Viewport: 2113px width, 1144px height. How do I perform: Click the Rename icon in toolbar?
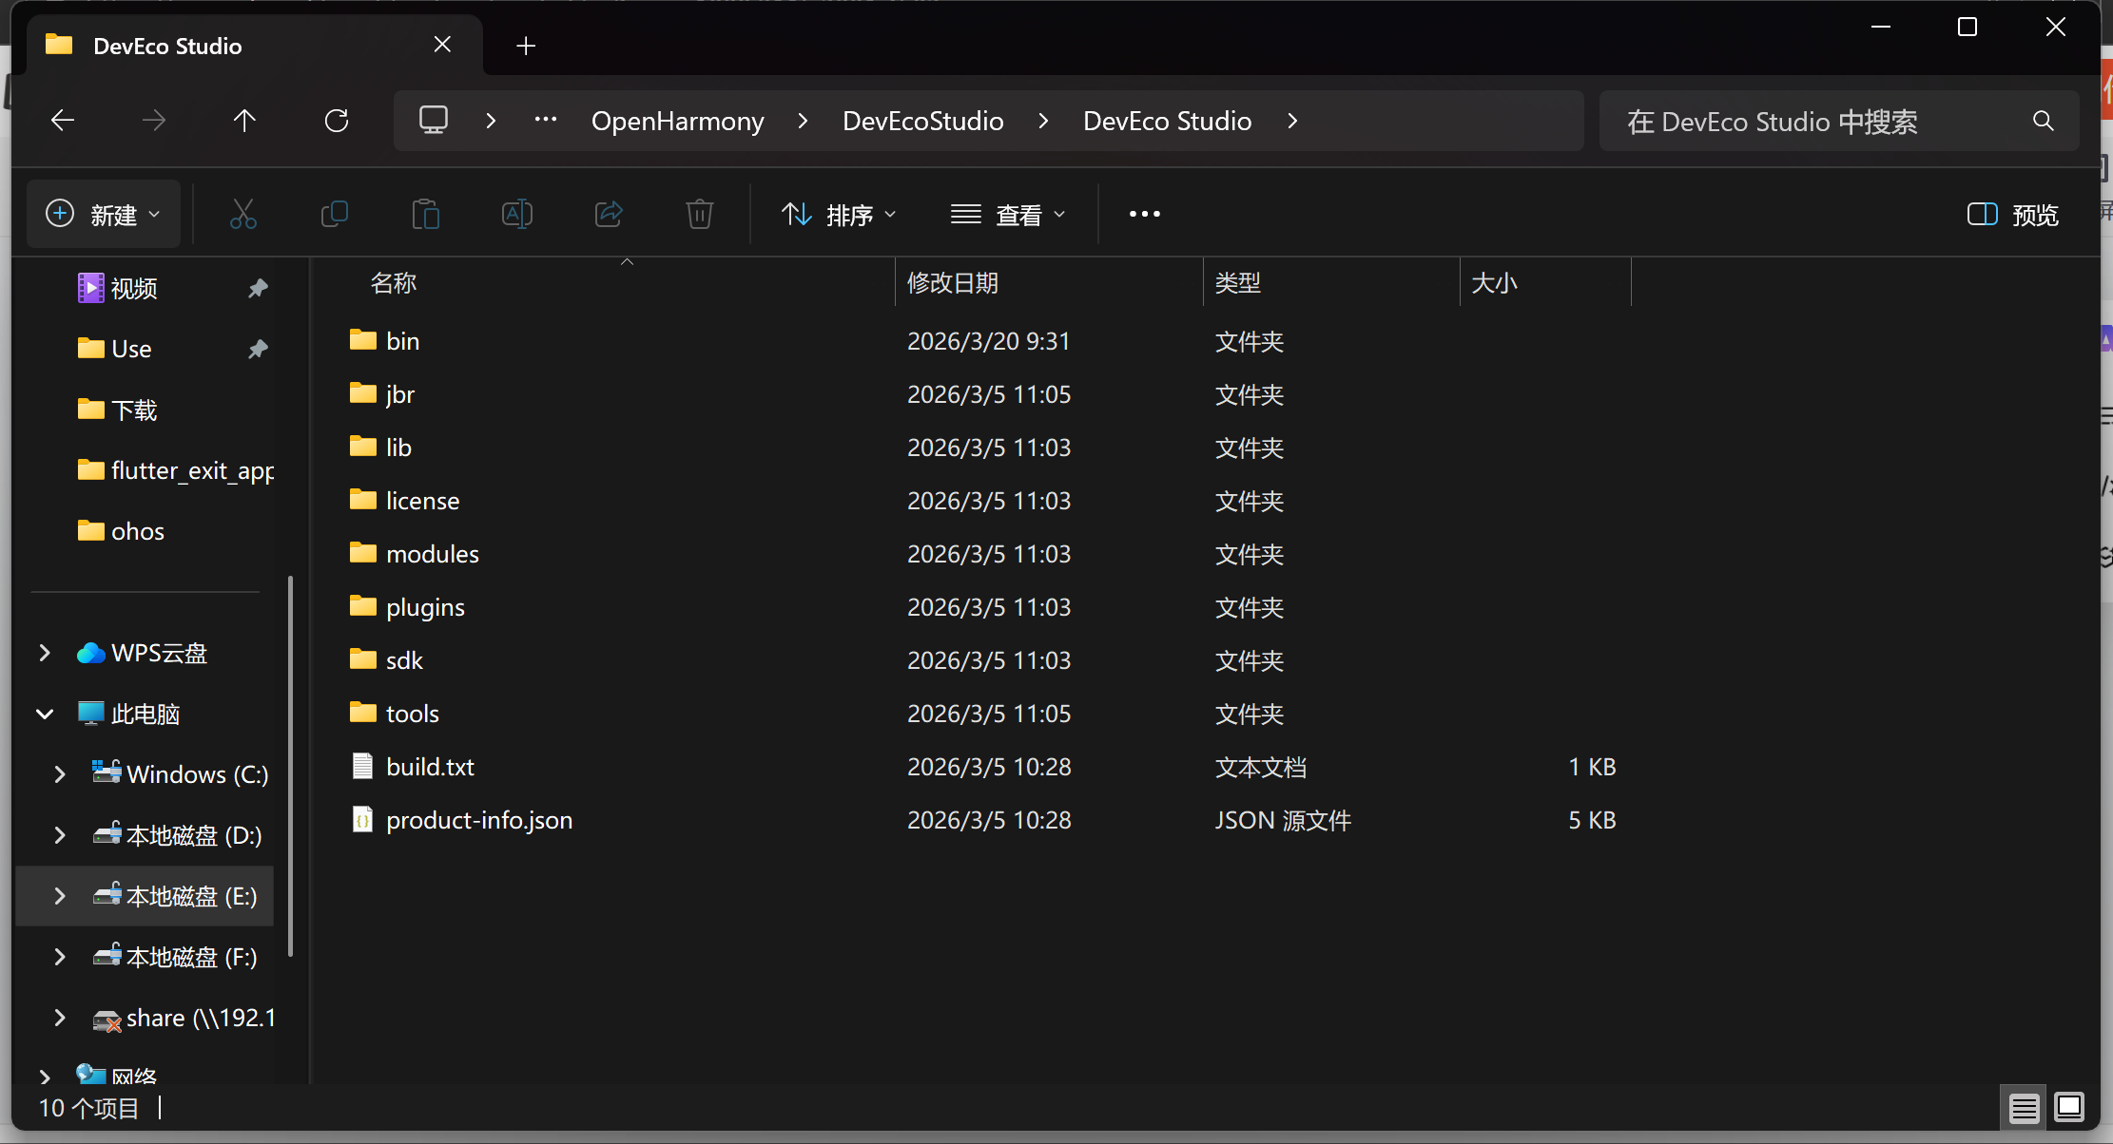[x=516, y=214]
